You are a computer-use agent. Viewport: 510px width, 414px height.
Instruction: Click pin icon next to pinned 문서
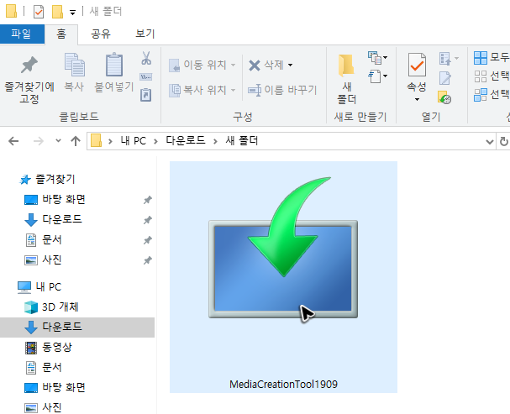[x=148, y=240]
